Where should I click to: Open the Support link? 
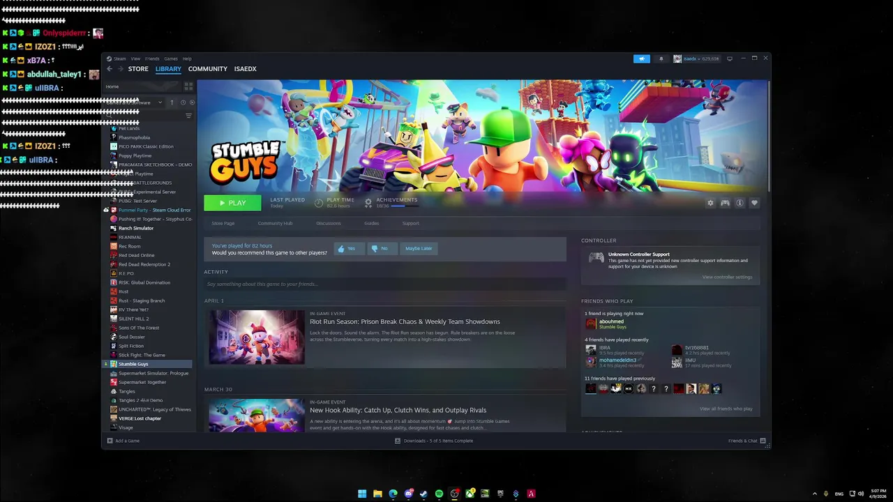point(411,223)
